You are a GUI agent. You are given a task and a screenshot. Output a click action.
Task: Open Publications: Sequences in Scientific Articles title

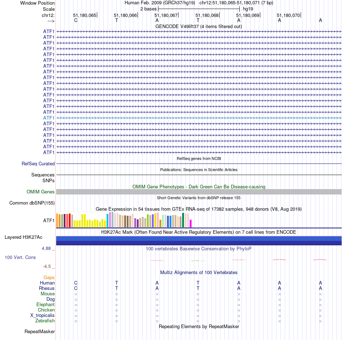[x=199, y=170]
